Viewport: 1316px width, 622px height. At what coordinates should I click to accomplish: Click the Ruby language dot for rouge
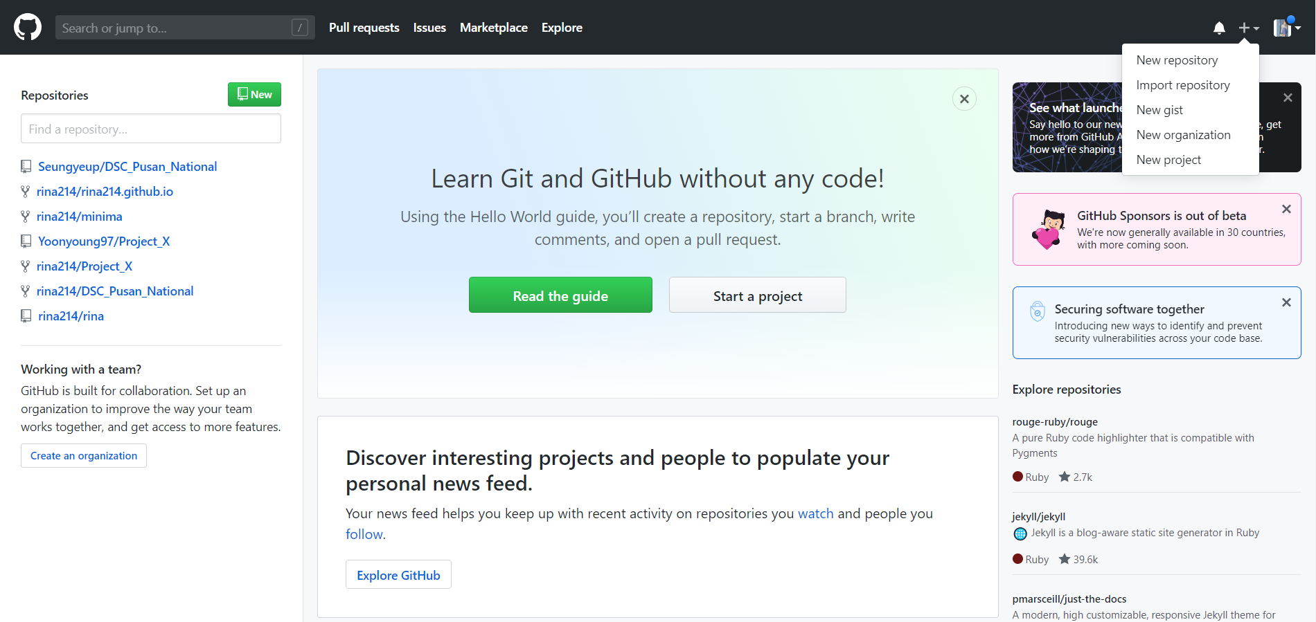click(1017, 477)
